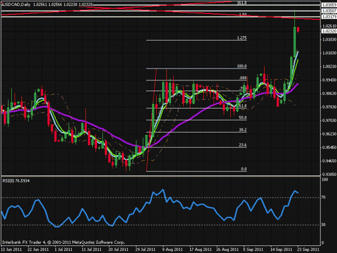337x253 pixels.
Task: Click the 8 Aug 2011 date label
Action: (173, 249)
